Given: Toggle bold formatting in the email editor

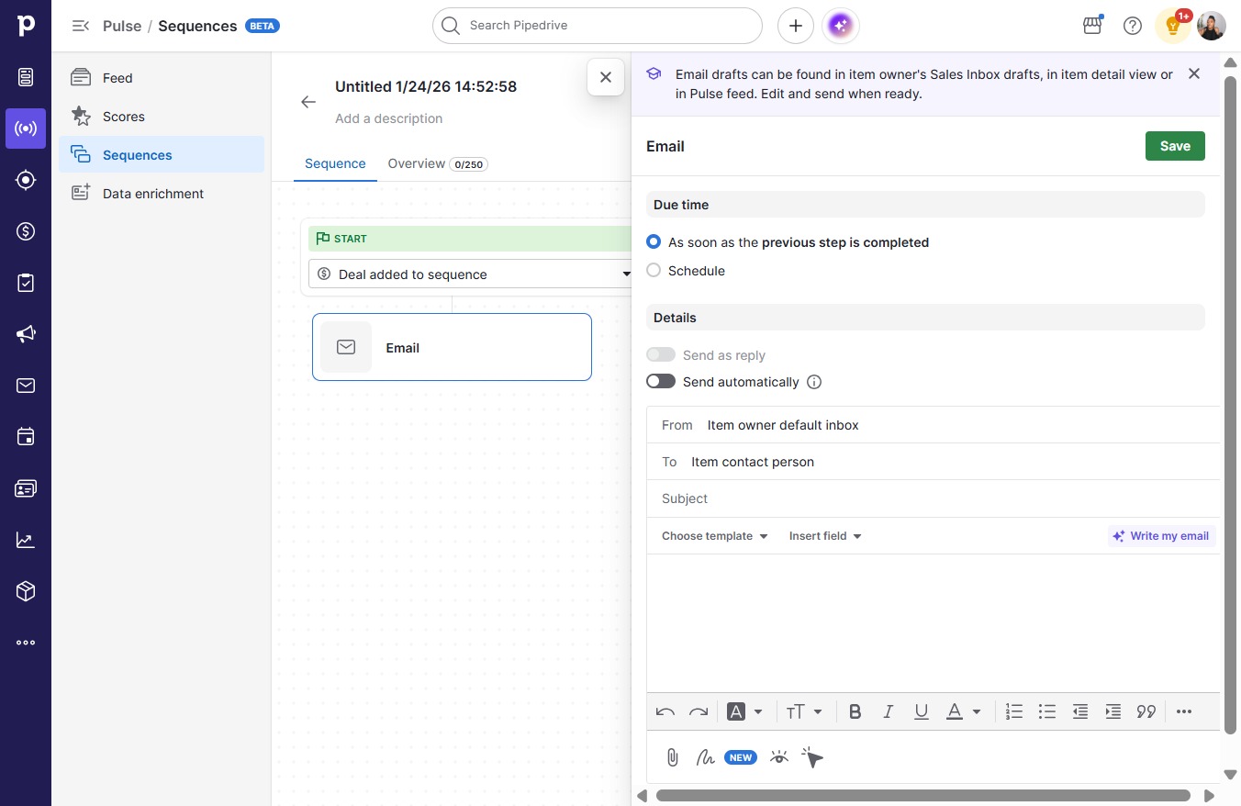Looking at the screenshot, I should (855, 711).
